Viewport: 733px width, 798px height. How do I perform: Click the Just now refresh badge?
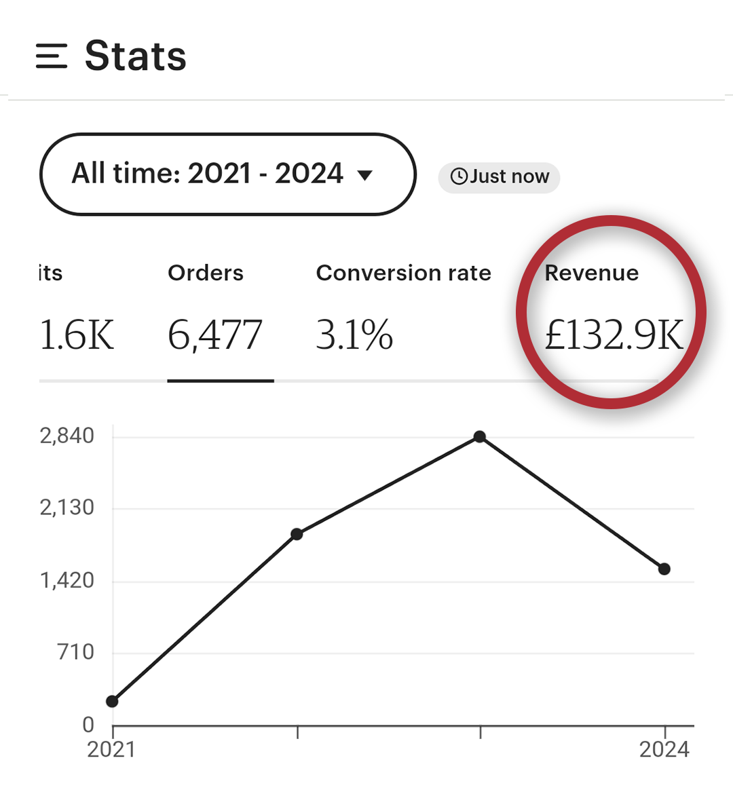(500, 177)
